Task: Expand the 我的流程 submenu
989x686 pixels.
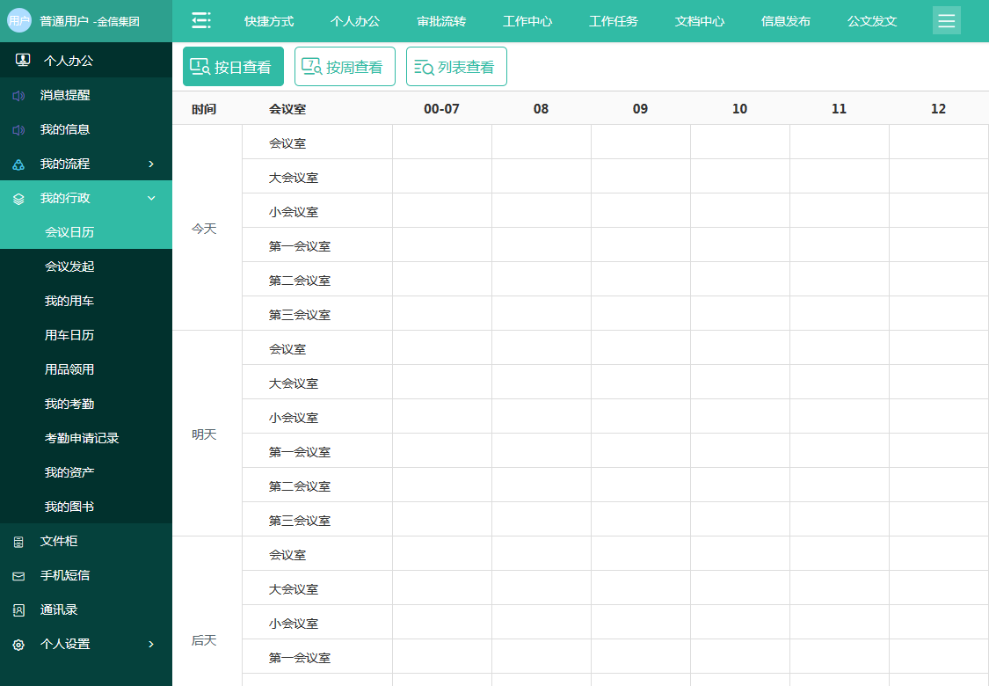Action: (x=150, y=164)
